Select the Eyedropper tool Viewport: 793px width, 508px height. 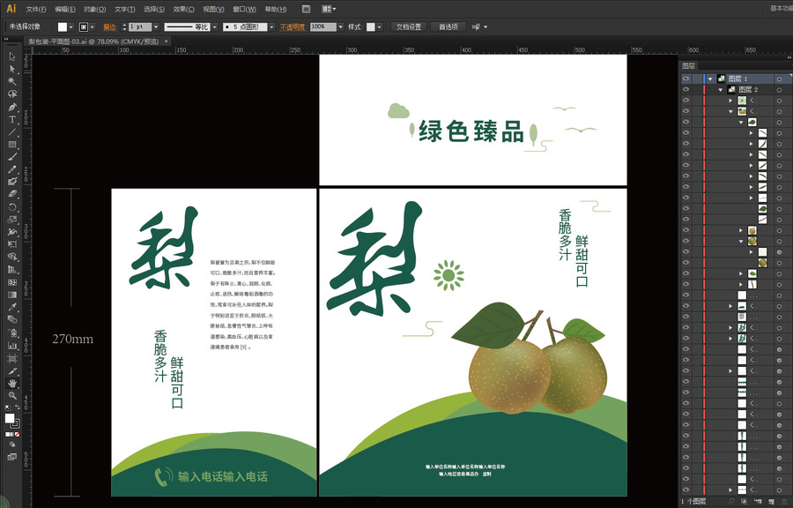12,307
